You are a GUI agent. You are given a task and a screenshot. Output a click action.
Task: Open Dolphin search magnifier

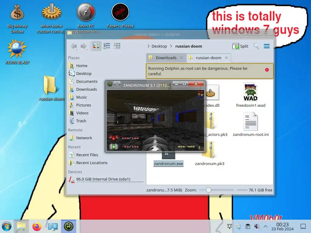coord(256,46)
